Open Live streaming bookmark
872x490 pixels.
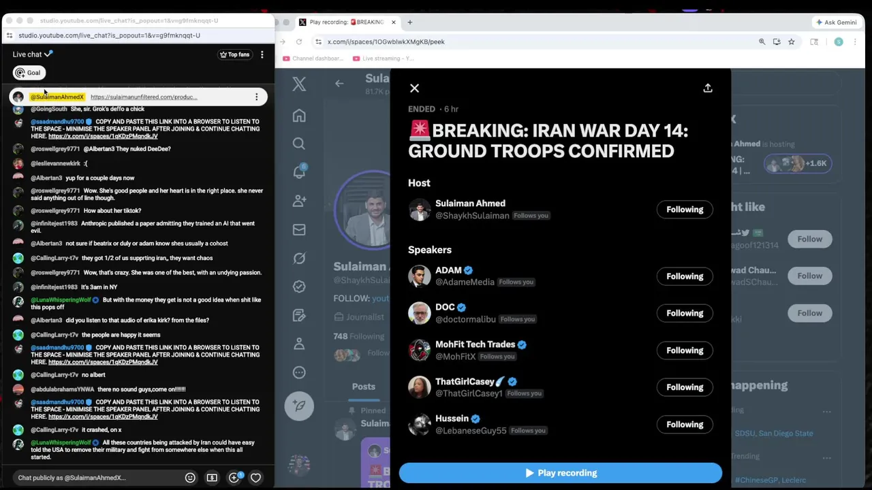pos(384,59)
